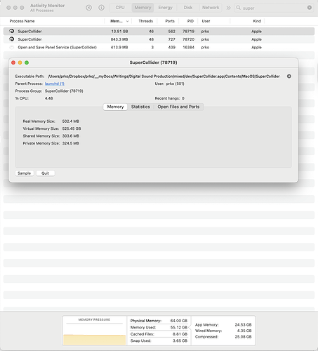Viewport: 318px width, 351px height.
Task: Click the Private Memory Size value 324.5 MB
Action: point(71,143)
